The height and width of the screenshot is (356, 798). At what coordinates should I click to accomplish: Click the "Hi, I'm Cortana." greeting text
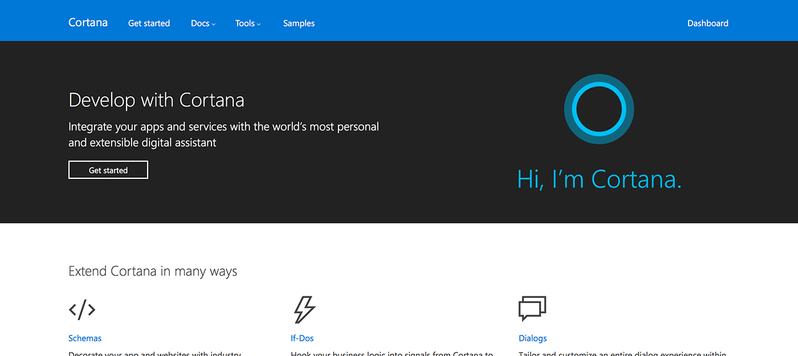[599, 179]
